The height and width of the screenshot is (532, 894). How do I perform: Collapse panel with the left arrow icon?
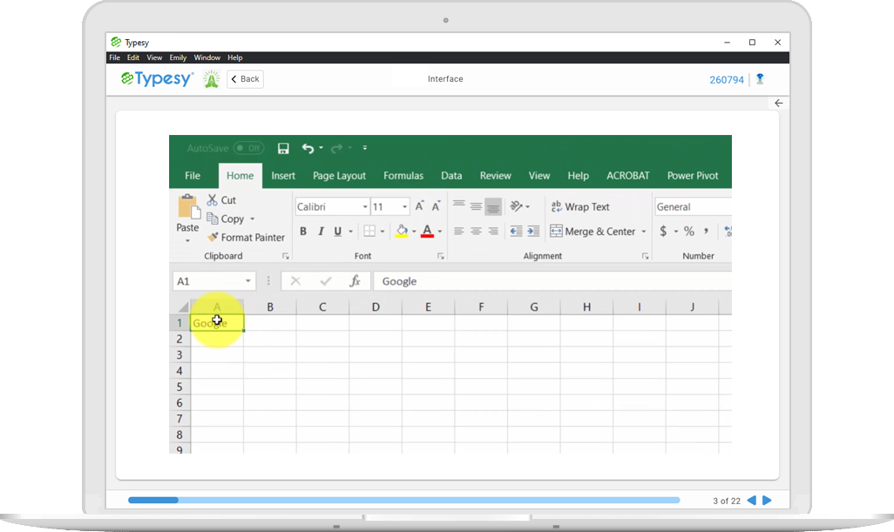tap(778, 103)
